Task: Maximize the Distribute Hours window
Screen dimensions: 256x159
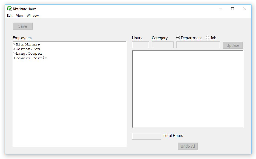Action: [233, 9]
